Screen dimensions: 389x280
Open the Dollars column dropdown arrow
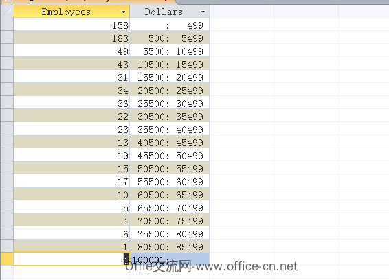[x=203, y=12]
